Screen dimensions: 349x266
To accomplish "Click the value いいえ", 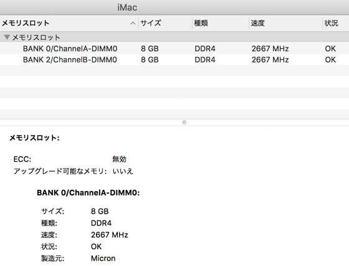I will tap(123, 171).
